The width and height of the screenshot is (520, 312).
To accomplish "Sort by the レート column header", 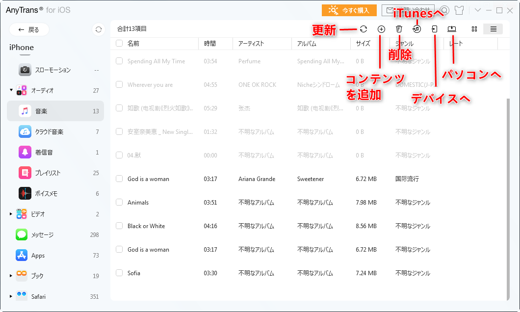I will 456,44.
